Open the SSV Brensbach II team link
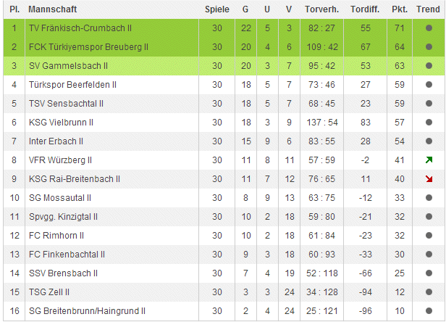446x322 pixels. point(63,273)
